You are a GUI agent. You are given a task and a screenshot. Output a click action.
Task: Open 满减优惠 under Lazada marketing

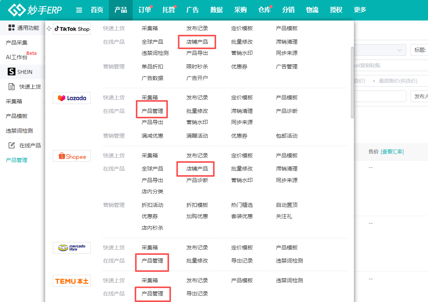coord(152,136)
